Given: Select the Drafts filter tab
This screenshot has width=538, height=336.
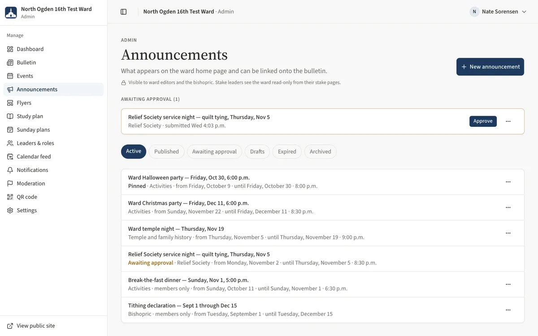Looking at the screenshot, I should pyautogui.click(x=257, y=151).
